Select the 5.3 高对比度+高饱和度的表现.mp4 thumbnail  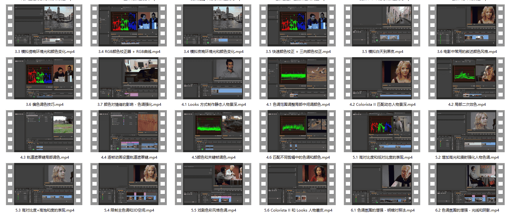44,184
